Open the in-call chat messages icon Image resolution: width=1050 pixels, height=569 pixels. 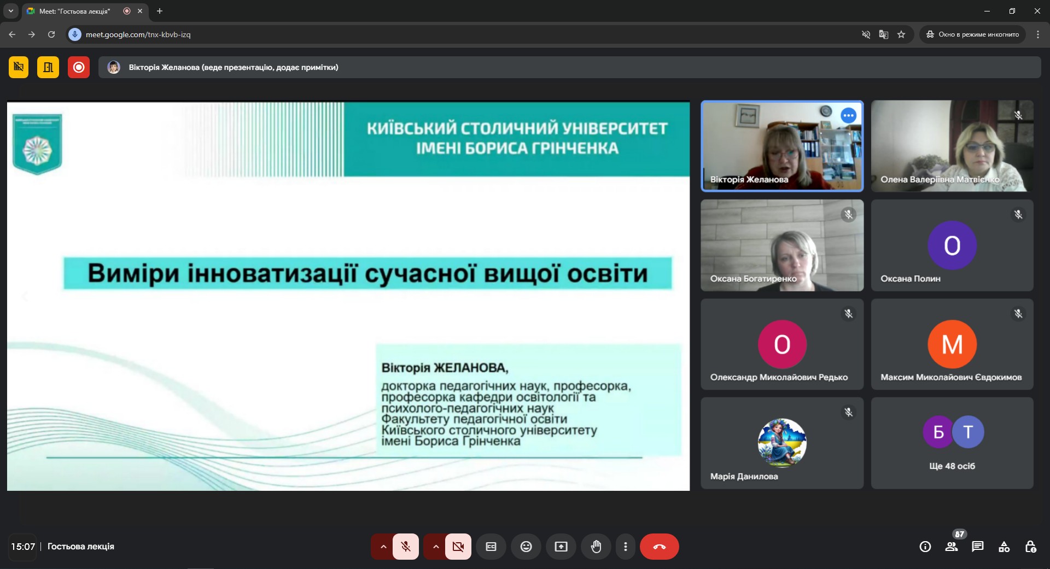[978, 547]
